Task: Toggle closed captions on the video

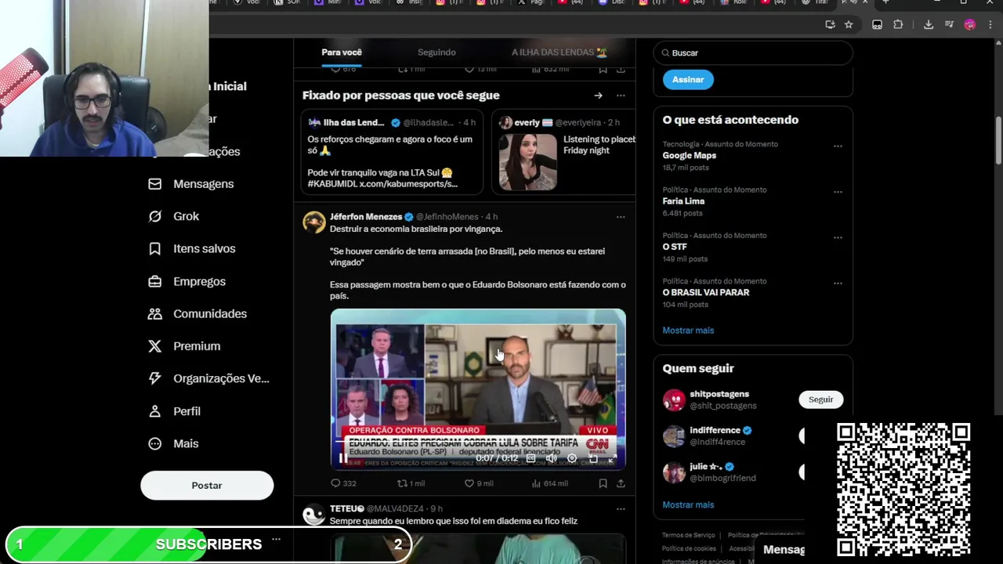Action: [x=530, y=458]
